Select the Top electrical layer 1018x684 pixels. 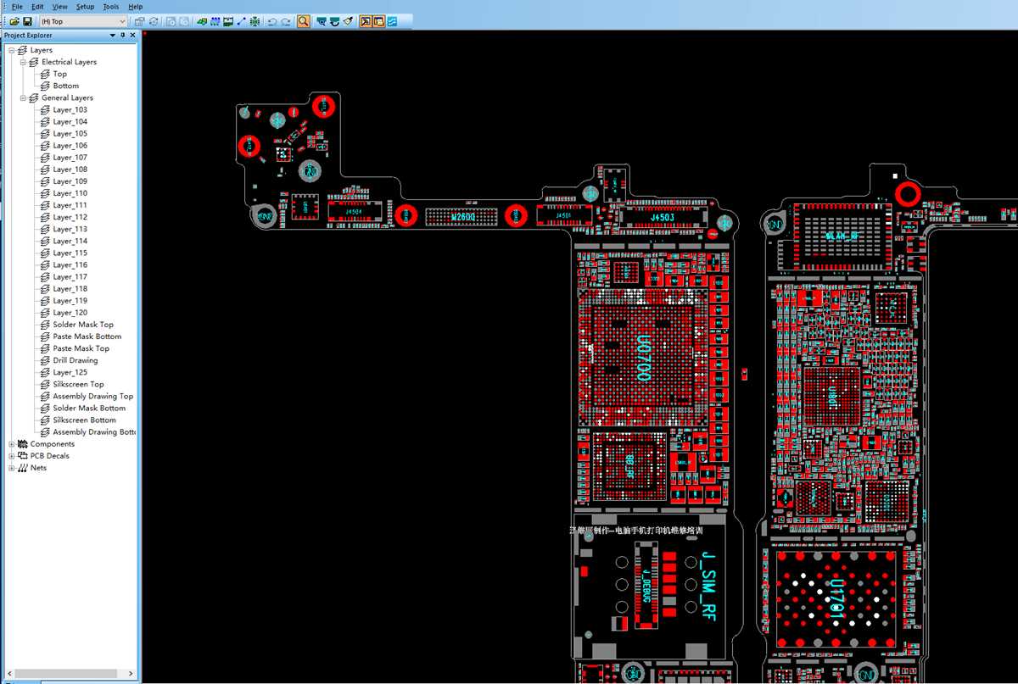tap(59, 74)
